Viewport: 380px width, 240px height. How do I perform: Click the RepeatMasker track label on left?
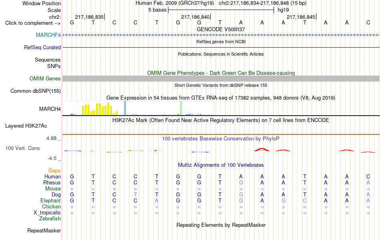pos(44,230)
